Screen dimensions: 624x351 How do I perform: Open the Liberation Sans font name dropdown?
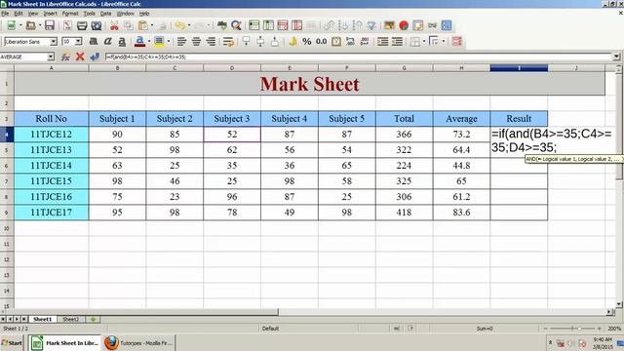(54, 41)
